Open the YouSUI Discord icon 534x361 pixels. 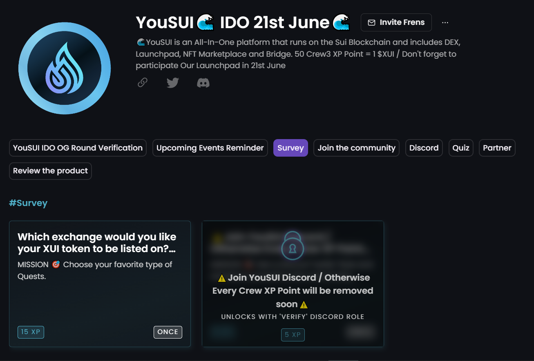[203, 83]
